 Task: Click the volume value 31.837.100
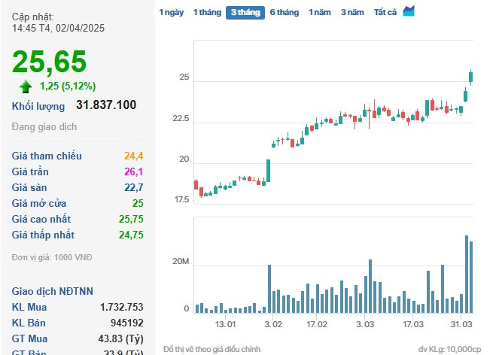106,105
